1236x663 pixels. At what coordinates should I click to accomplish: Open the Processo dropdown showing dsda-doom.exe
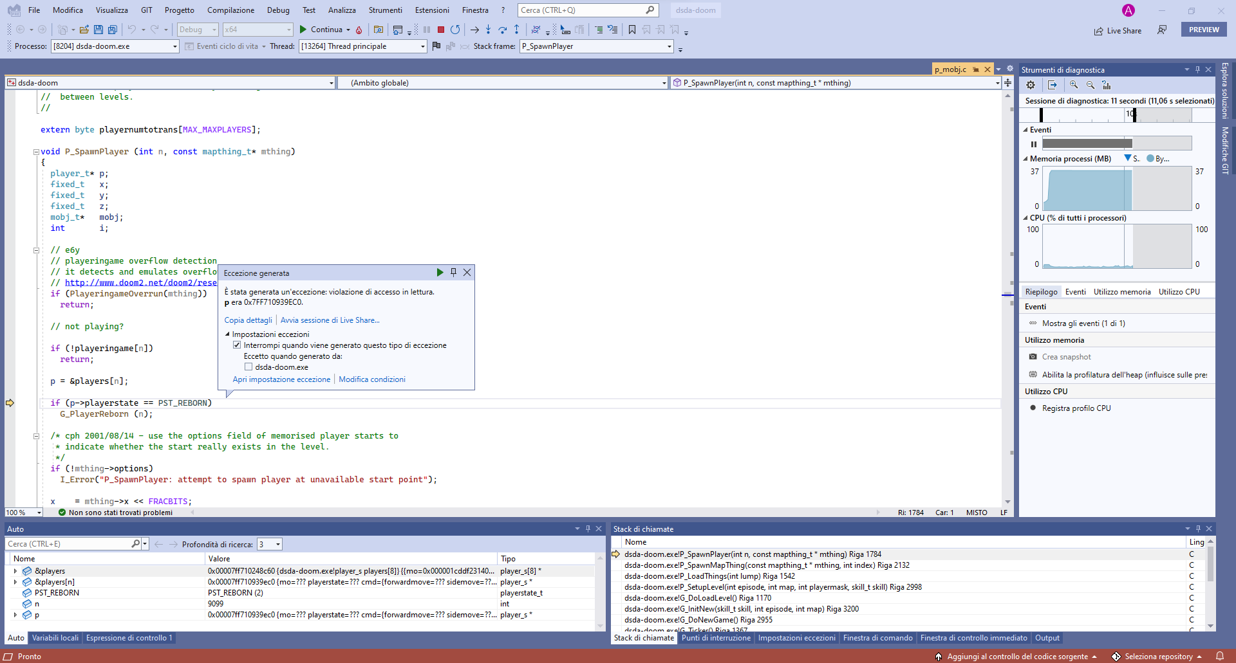pos(115,46)
